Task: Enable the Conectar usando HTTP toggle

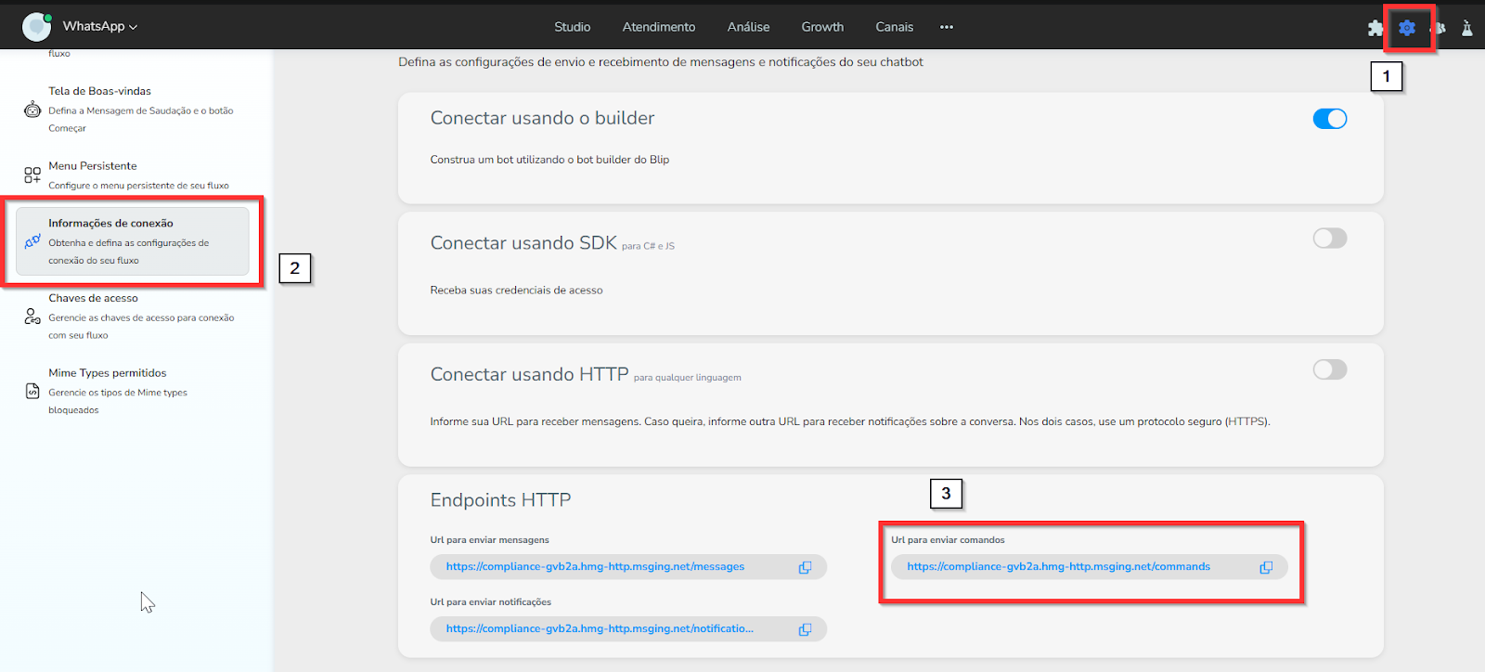Action: coord(1329,370)
